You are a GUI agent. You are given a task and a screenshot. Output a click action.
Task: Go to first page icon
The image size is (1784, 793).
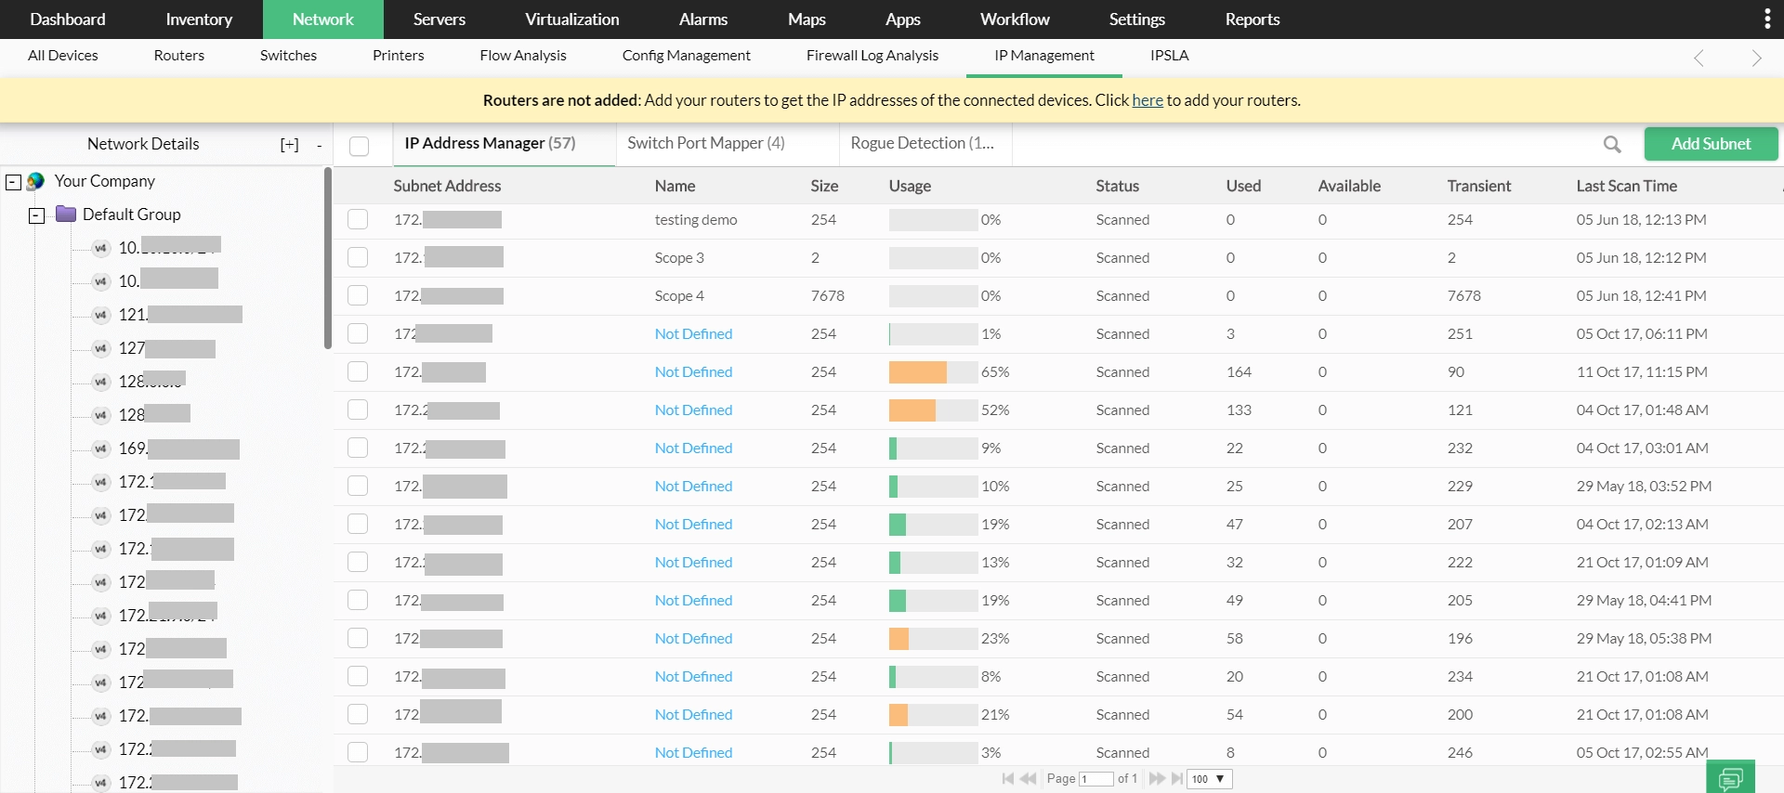1008,778
